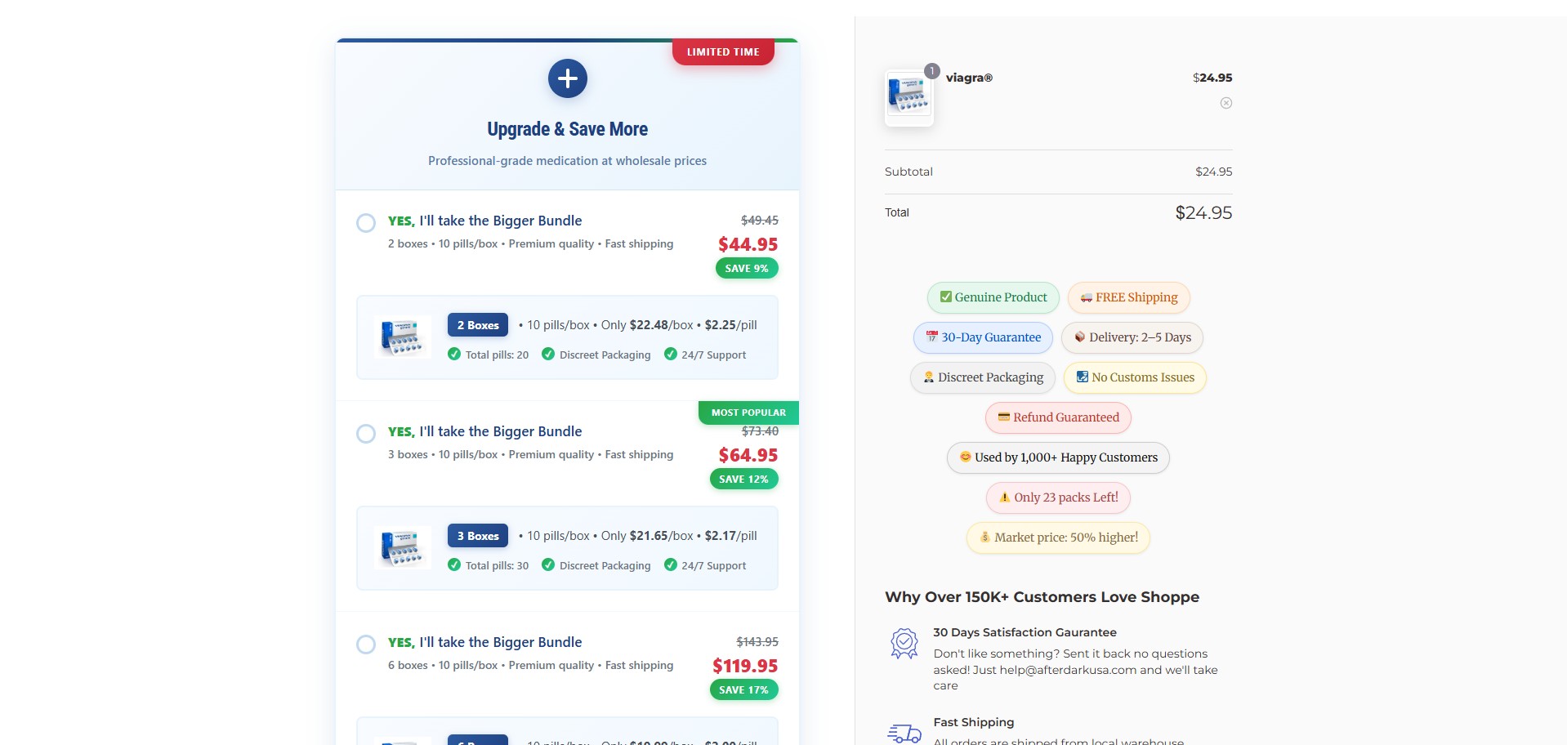
Task: Click the SAVE 12% green badge
Action: click(743, 479)
